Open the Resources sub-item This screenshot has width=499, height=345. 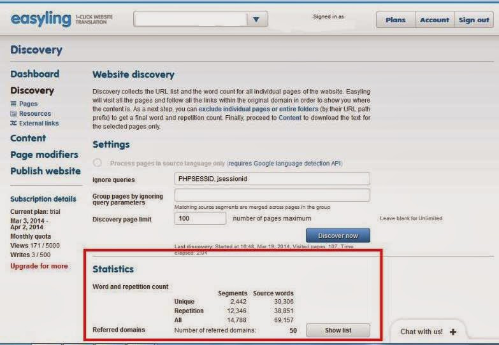34,113
